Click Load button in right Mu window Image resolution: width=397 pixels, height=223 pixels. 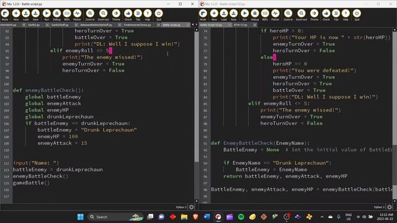coord(224,15)
